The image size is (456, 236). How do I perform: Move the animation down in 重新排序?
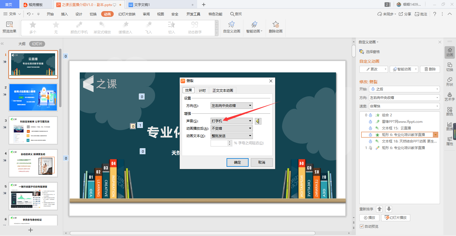point(389,209)
